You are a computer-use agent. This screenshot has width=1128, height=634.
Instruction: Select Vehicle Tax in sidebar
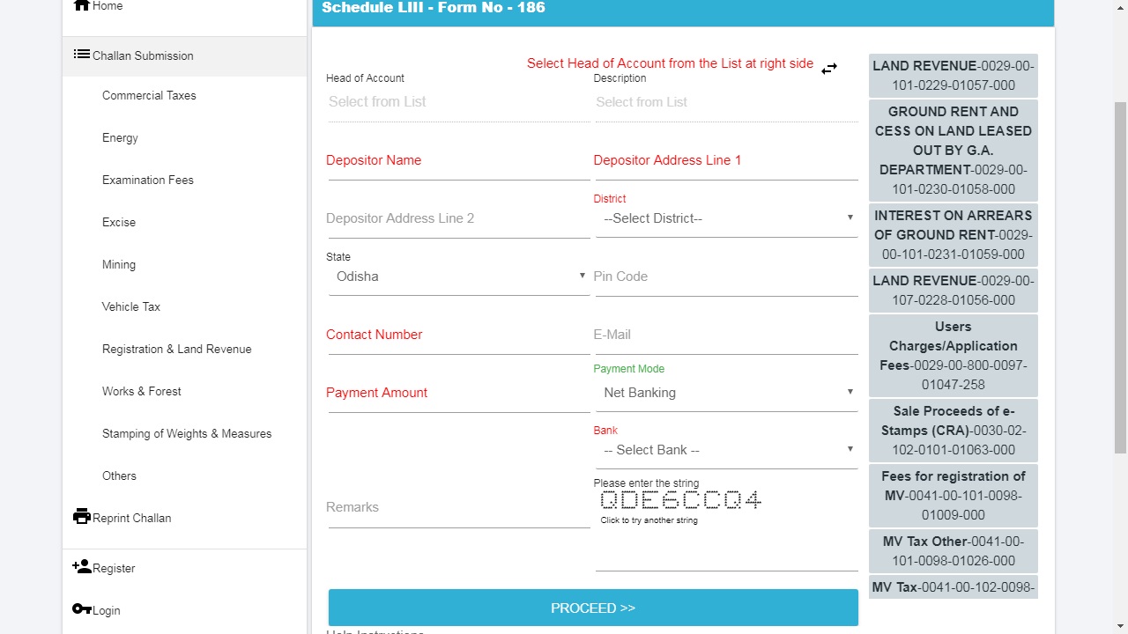131,306
